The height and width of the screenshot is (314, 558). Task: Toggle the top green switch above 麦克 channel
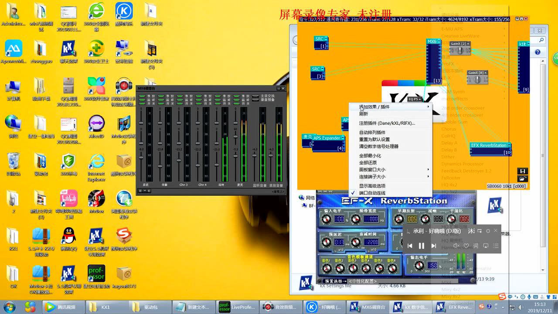coord(236,96)
